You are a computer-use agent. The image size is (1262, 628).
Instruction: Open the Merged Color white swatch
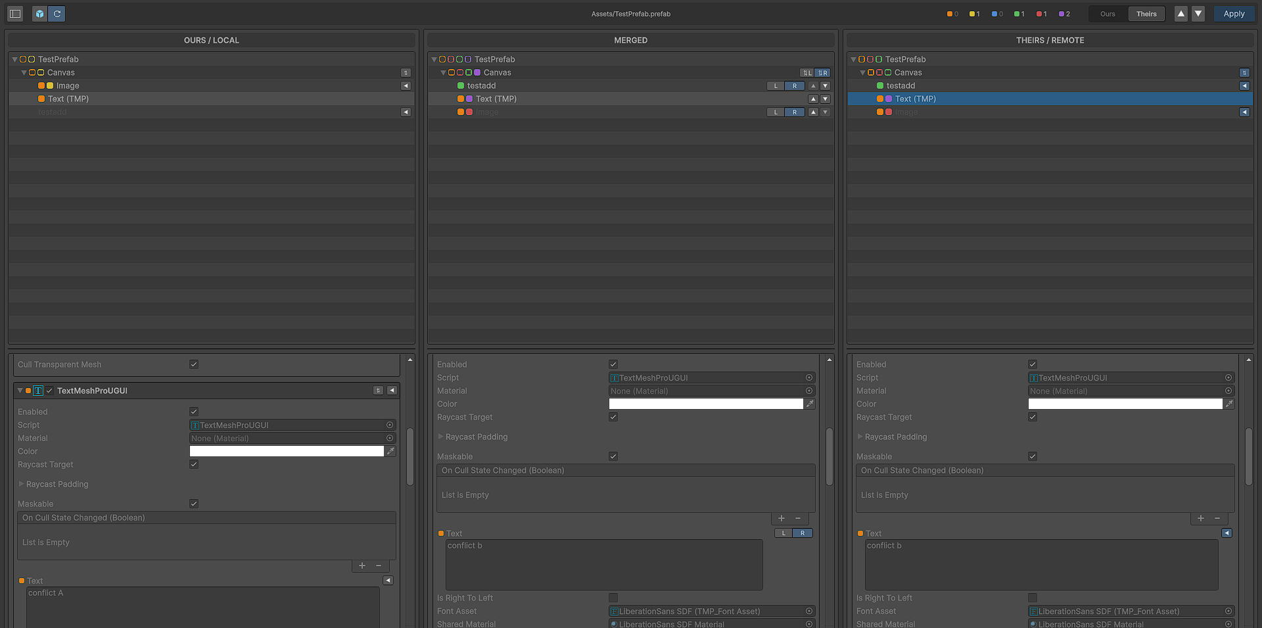tap(706, 404)
